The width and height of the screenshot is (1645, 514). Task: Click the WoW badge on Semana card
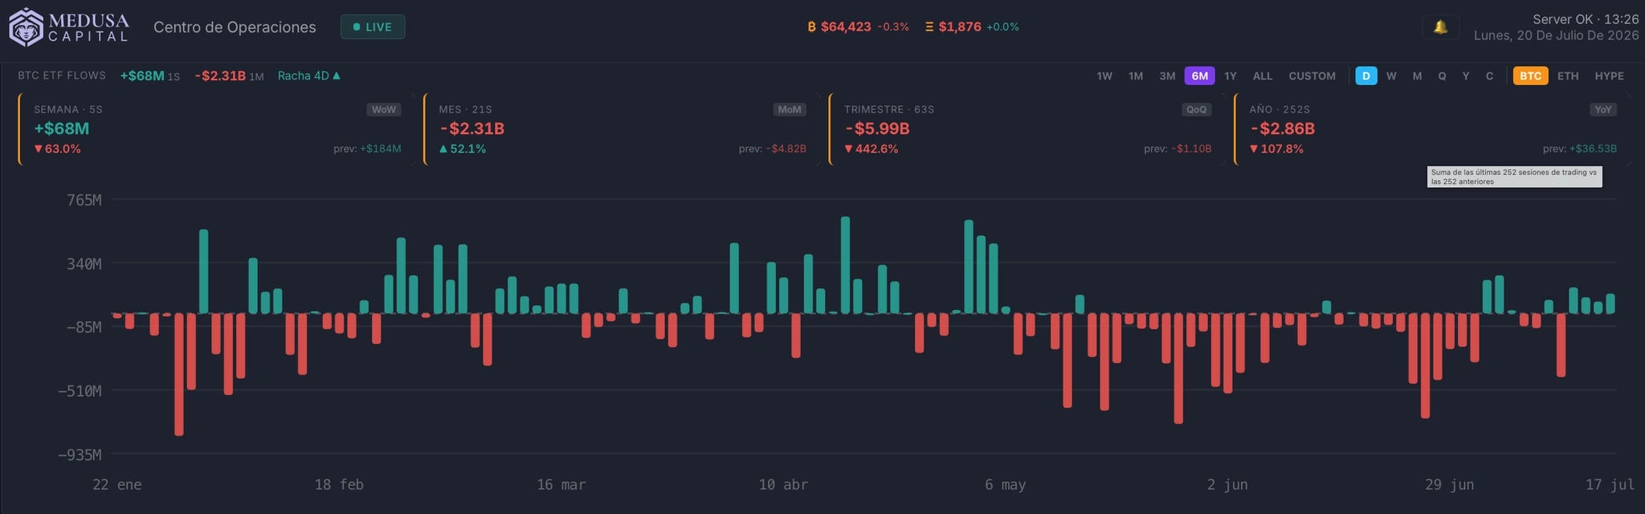(384, 109)
